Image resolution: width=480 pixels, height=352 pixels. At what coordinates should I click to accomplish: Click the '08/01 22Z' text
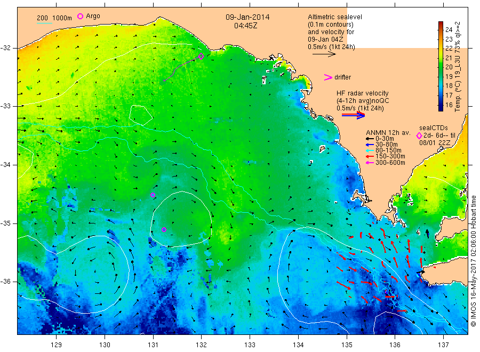tap(435, 143)
